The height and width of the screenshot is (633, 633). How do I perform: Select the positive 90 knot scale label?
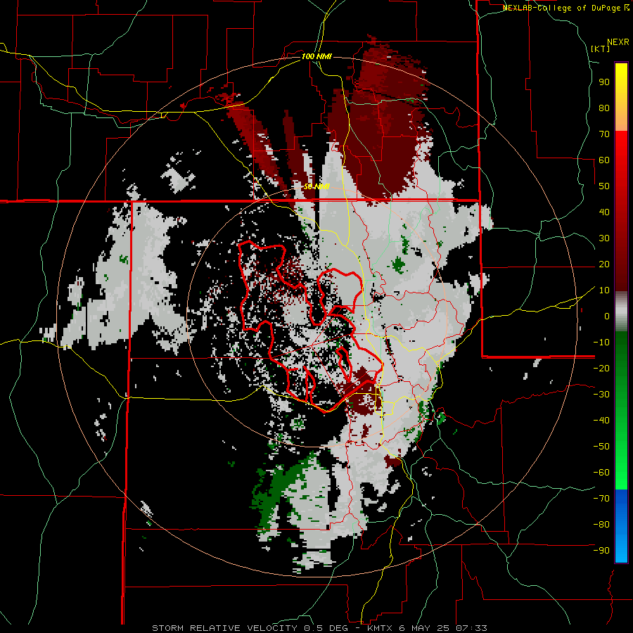tap(604, 82)
